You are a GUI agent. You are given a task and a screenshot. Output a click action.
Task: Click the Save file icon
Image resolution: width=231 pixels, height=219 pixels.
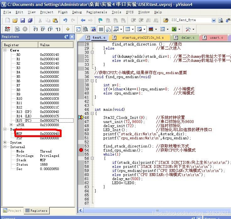(23, 20)
